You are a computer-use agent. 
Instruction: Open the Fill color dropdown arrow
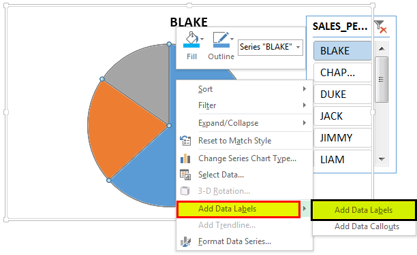[202, 39]
